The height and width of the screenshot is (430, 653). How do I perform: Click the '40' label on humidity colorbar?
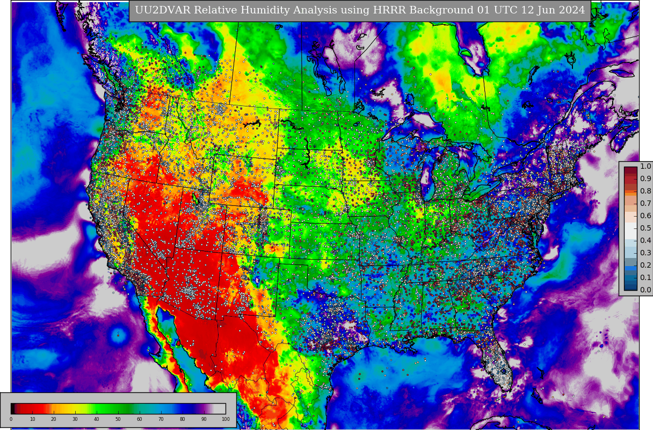(x=97, y=419)
